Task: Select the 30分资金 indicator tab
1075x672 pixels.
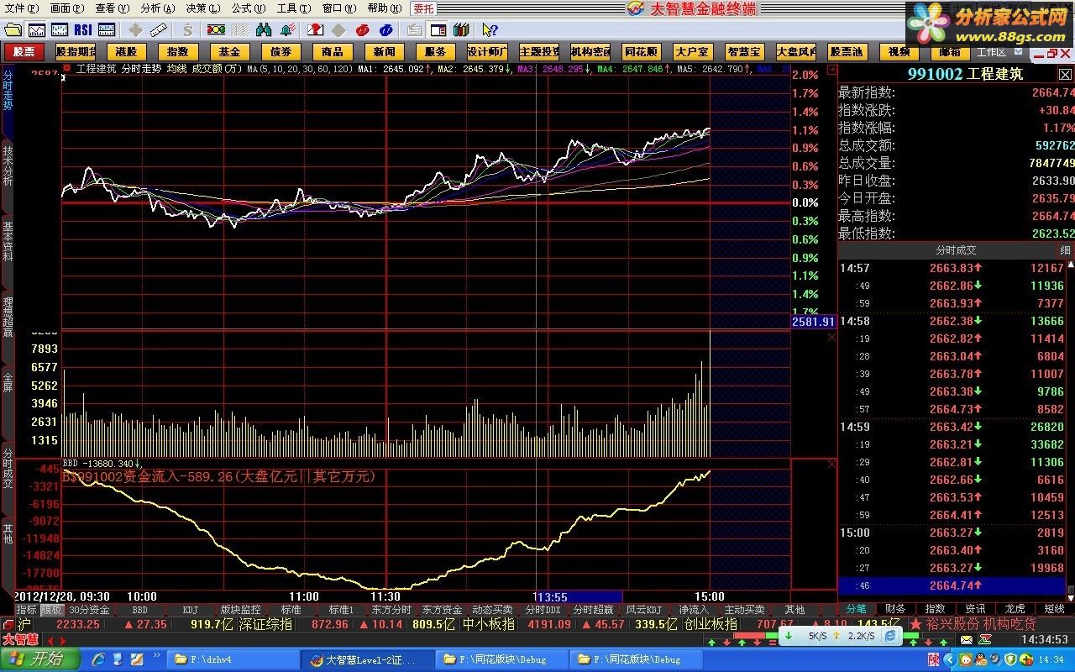Action: [89, 610]
